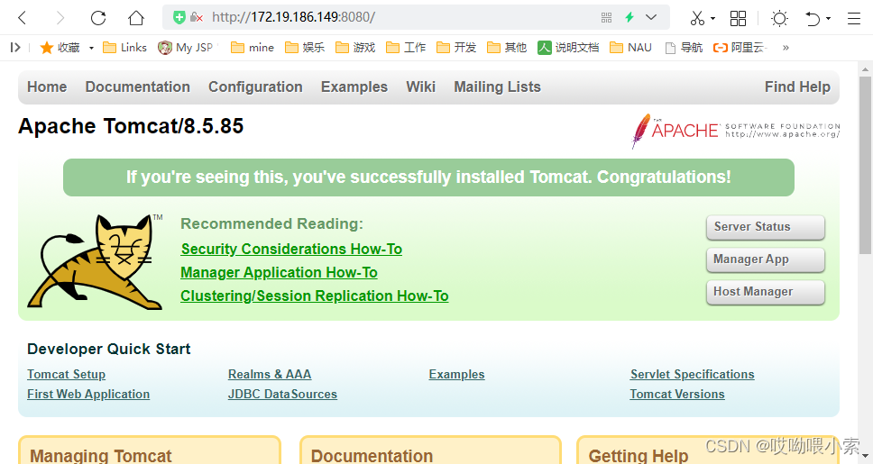Click the Tomcat cat mascot image
The width and height of the screenshot is (873, 464).
pos(96,261)
